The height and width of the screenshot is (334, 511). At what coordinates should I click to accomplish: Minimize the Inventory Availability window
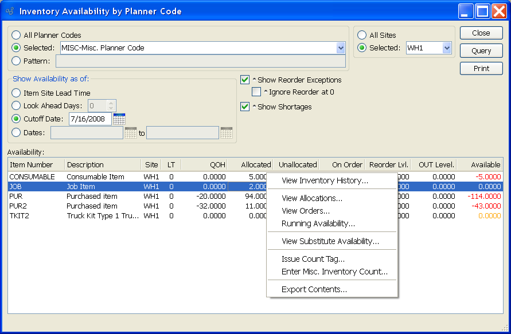click(466, 11)
